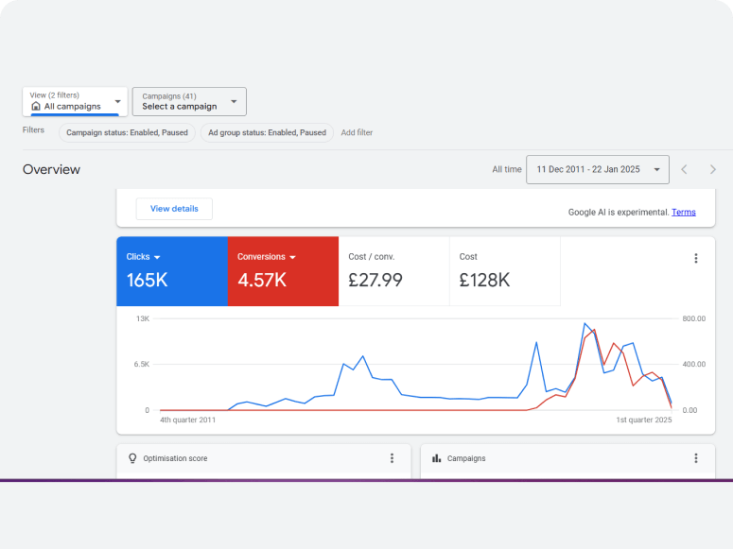Change the Conversions metric via its arrow
733x549 pixels.
pos(293,257)
